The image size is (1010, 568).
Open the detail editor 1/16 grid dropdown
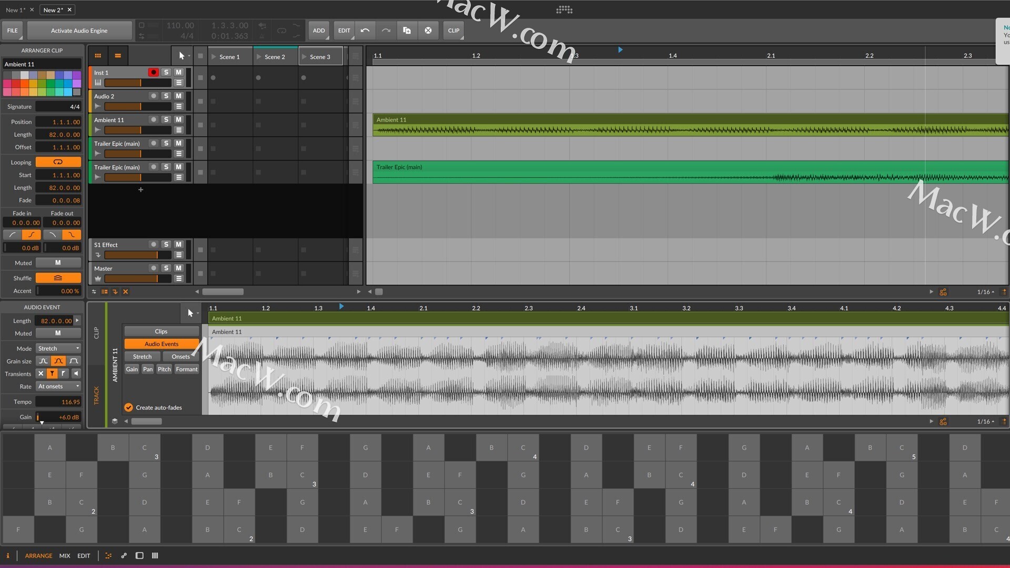pos(985,422)
